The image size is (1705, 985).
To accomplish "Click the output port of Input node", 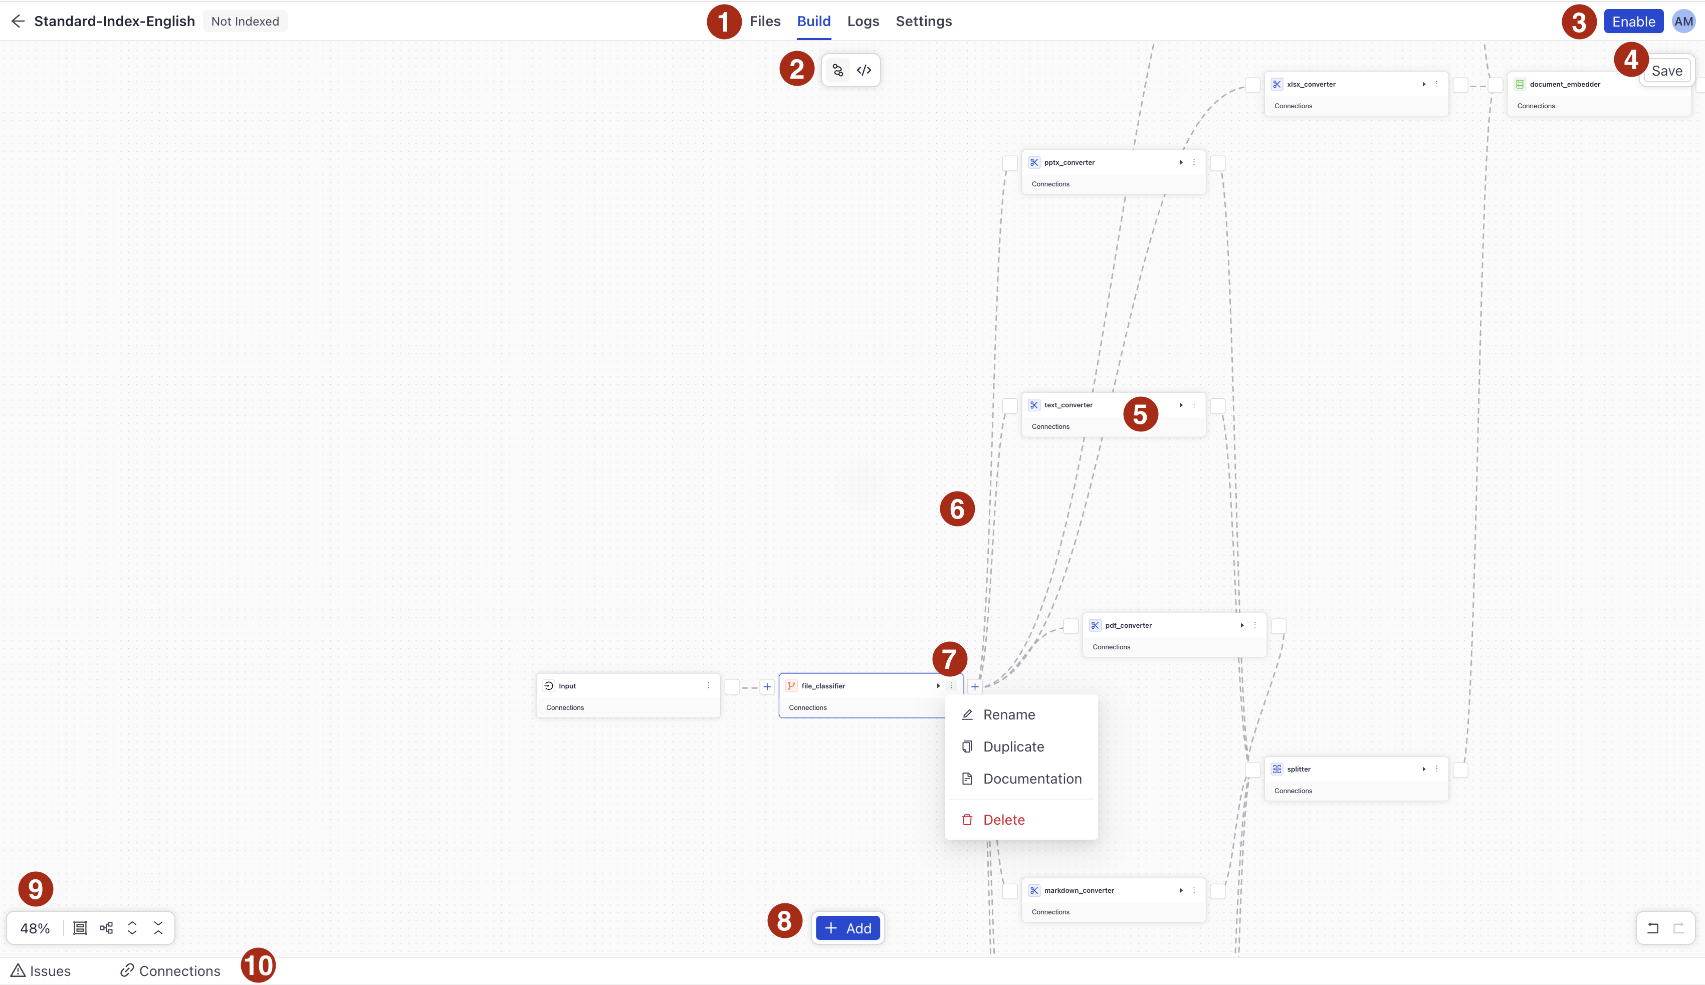I will pyautogui.click(x=732, y=687).
